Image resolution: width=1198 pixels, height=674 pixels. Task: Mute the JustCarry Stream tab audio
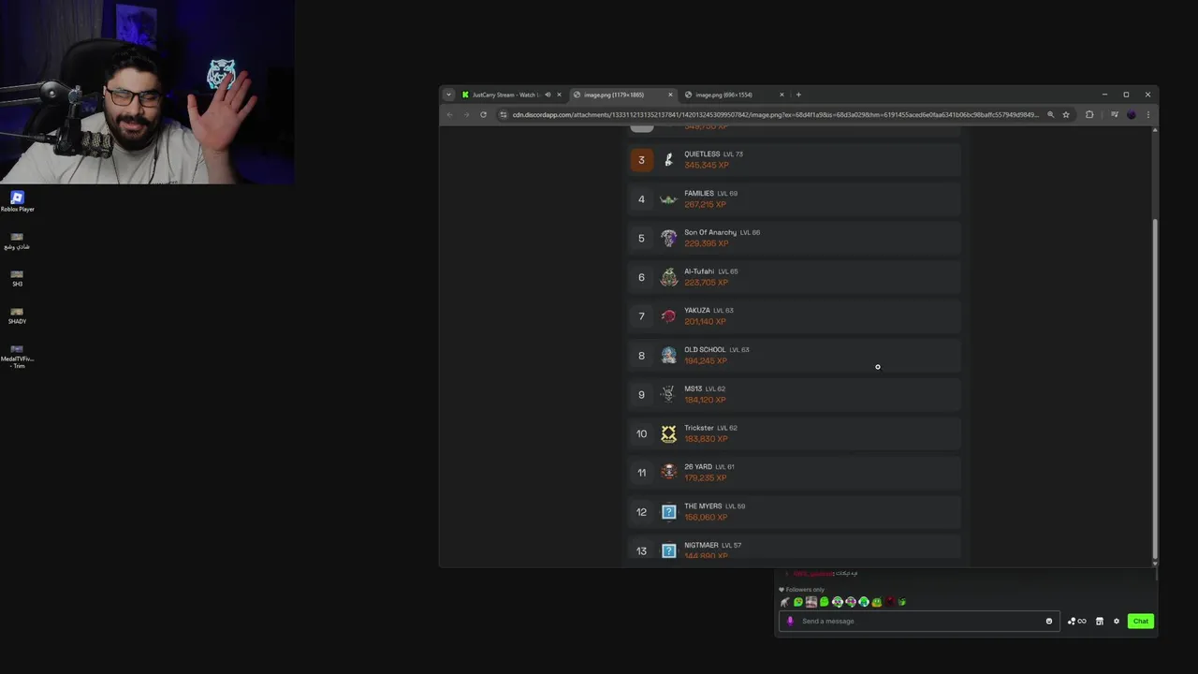[548, 95]
